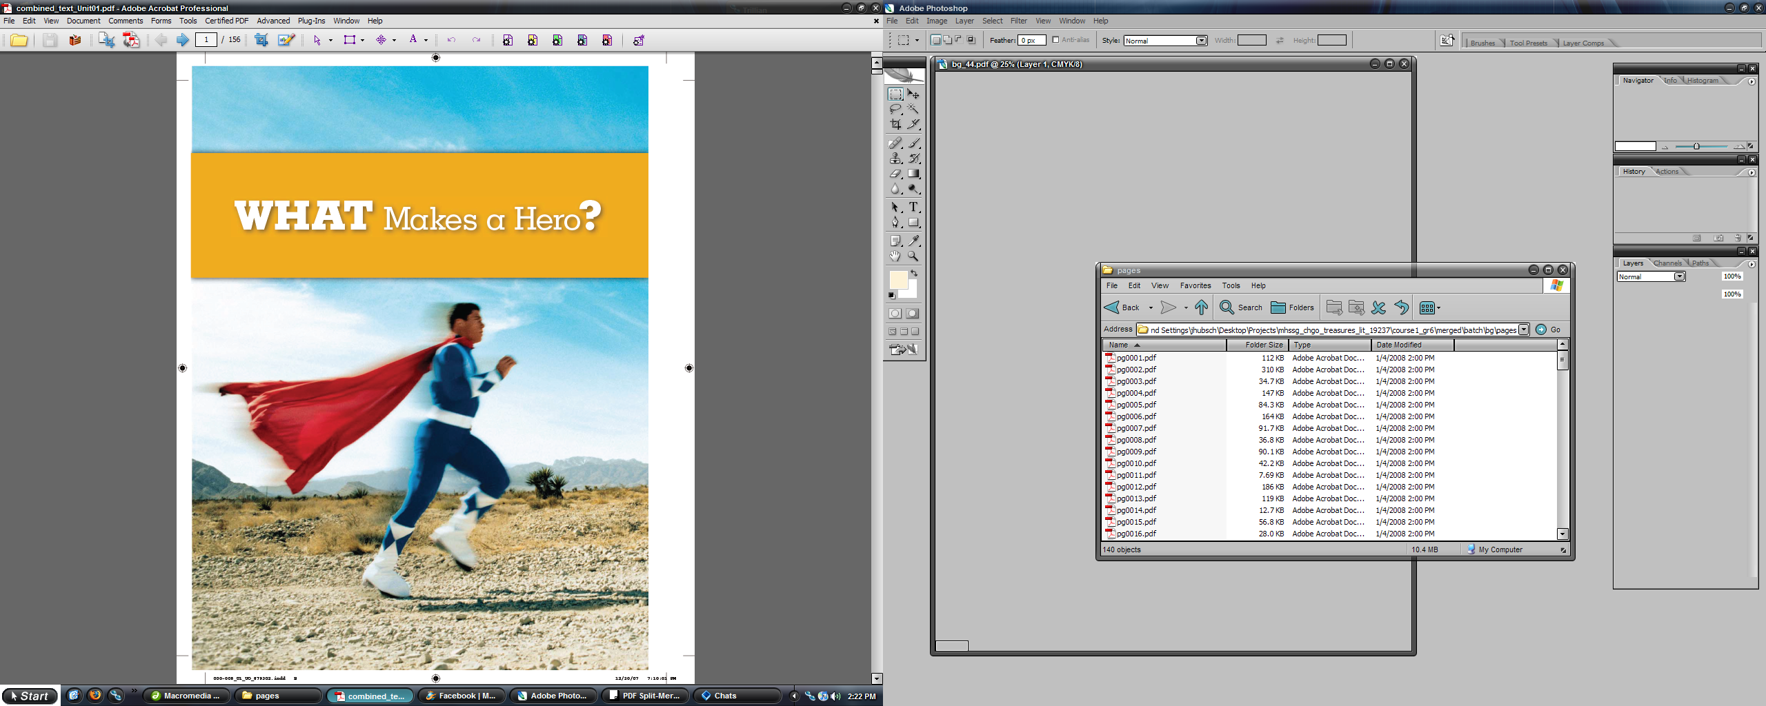Open the Style dropdown in options bar
This screenshot has width=1766, height=706.
pyautogui.click(x=1201, y=41)
